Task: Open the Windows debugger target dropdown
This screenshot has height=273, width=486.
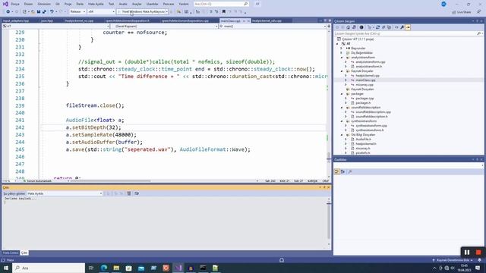Action: [x=143, y=12]
